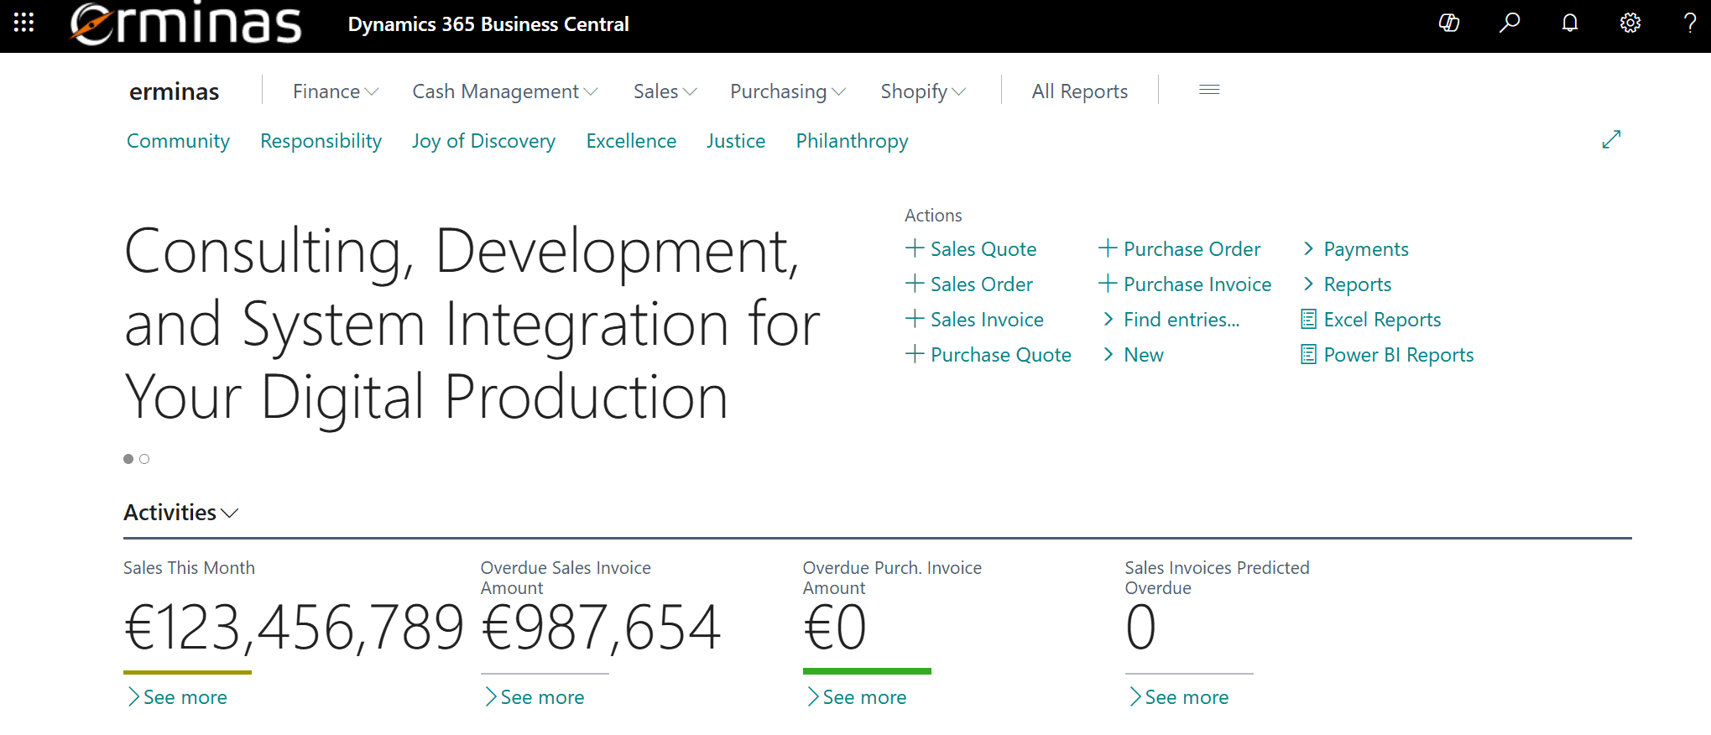Click report icon beside Excel Reports

point(1308,319)
